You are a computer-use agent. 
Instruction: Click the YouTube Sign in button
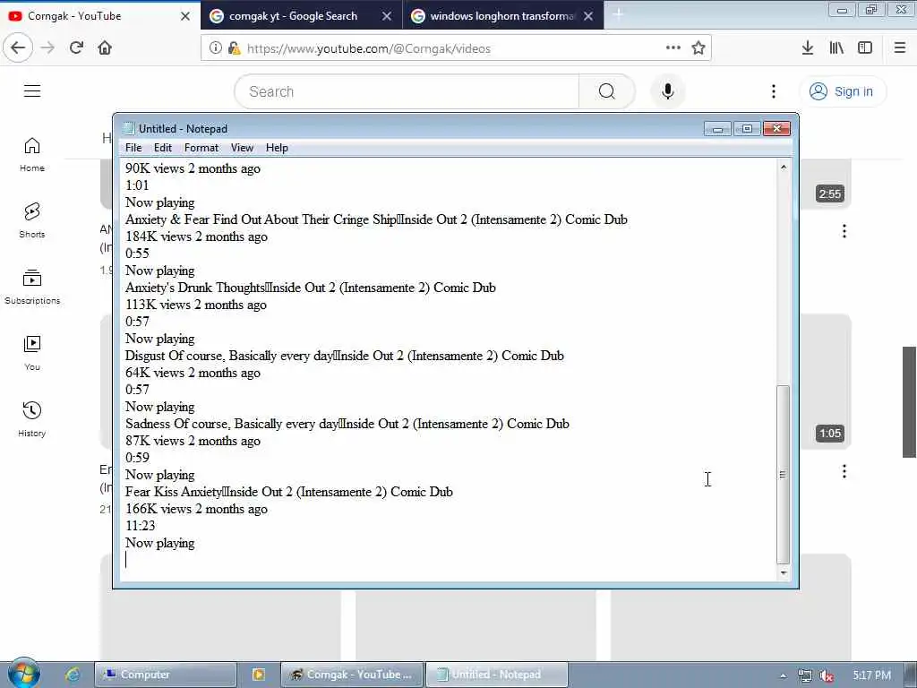[842, 91]
